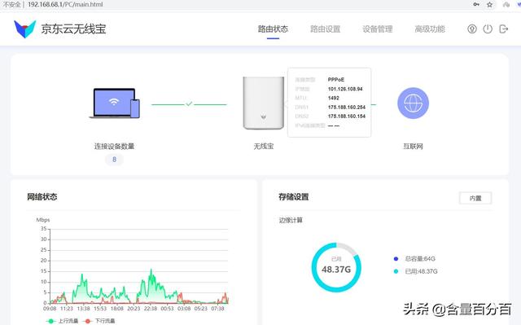
Task: Click the 存储设置 heading
Action: pyautogui.click(x=294, y=197)
